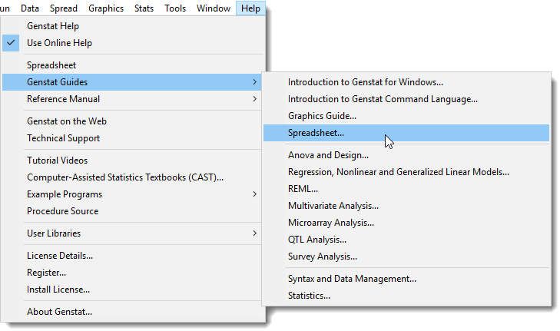Open Tutorial Videos
The image size is (560, 331).
134,161
